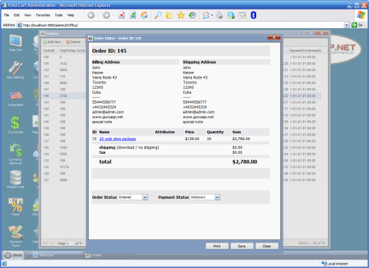Open the Languages flag icon
The height and width of the screenshot is (268, 369).
pyautogui.click(x=16, y=98)
